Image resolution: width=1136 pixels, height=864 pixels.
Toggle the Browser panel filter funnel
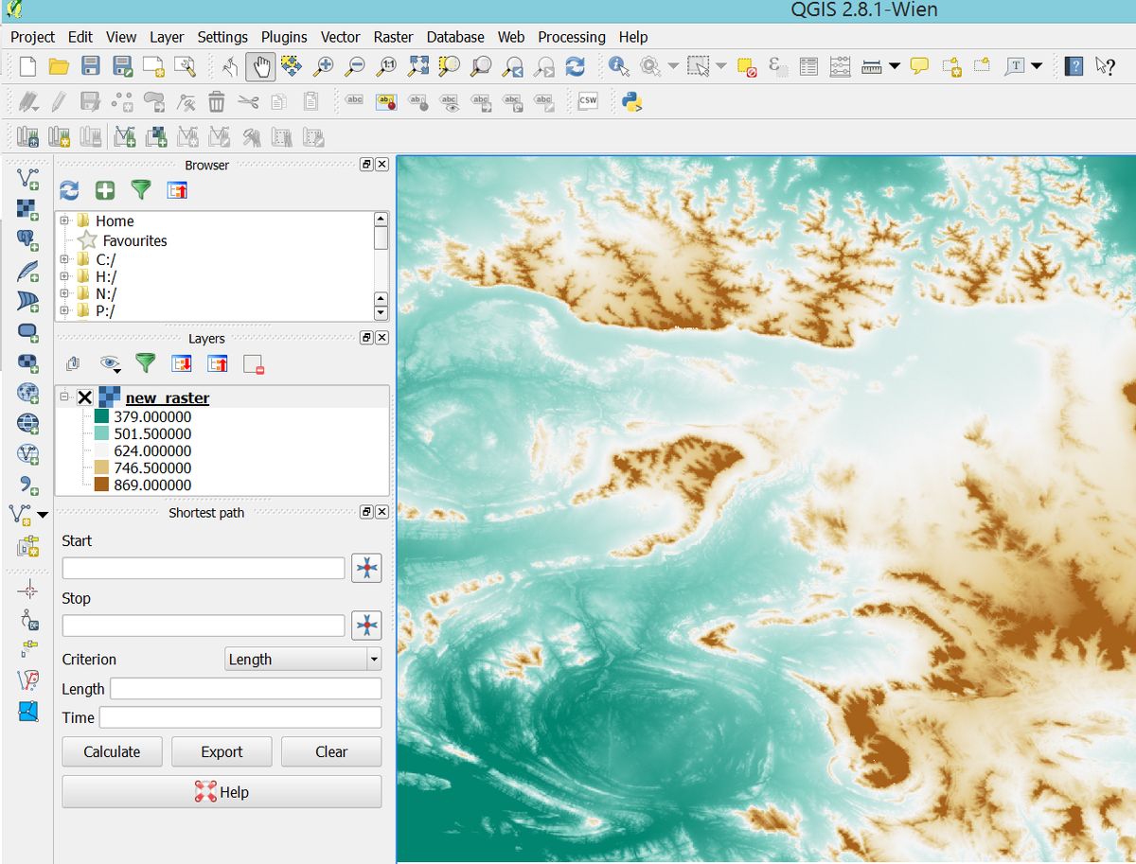pyautogui.click(x=141, y=190)
